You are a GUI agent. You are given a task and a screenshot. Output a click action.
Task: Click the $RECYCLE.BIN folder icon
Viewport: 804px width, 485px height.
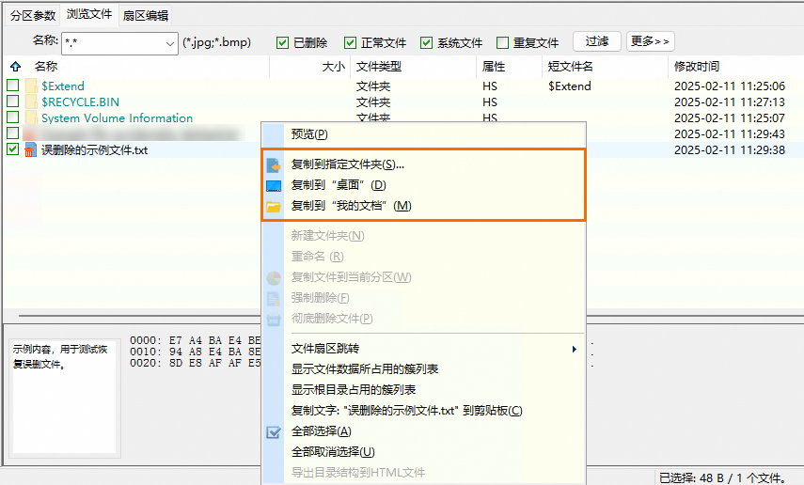(31, 102)
